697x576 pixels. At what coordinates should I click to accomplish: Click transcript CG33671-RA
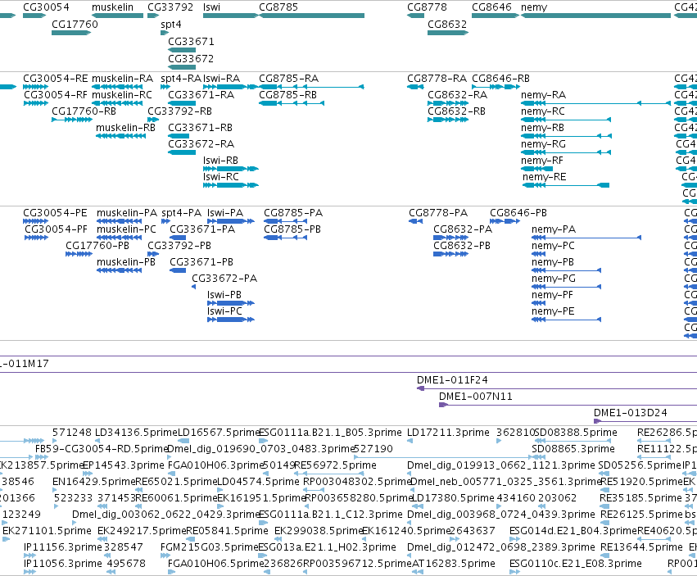click(x=182, y=103)
